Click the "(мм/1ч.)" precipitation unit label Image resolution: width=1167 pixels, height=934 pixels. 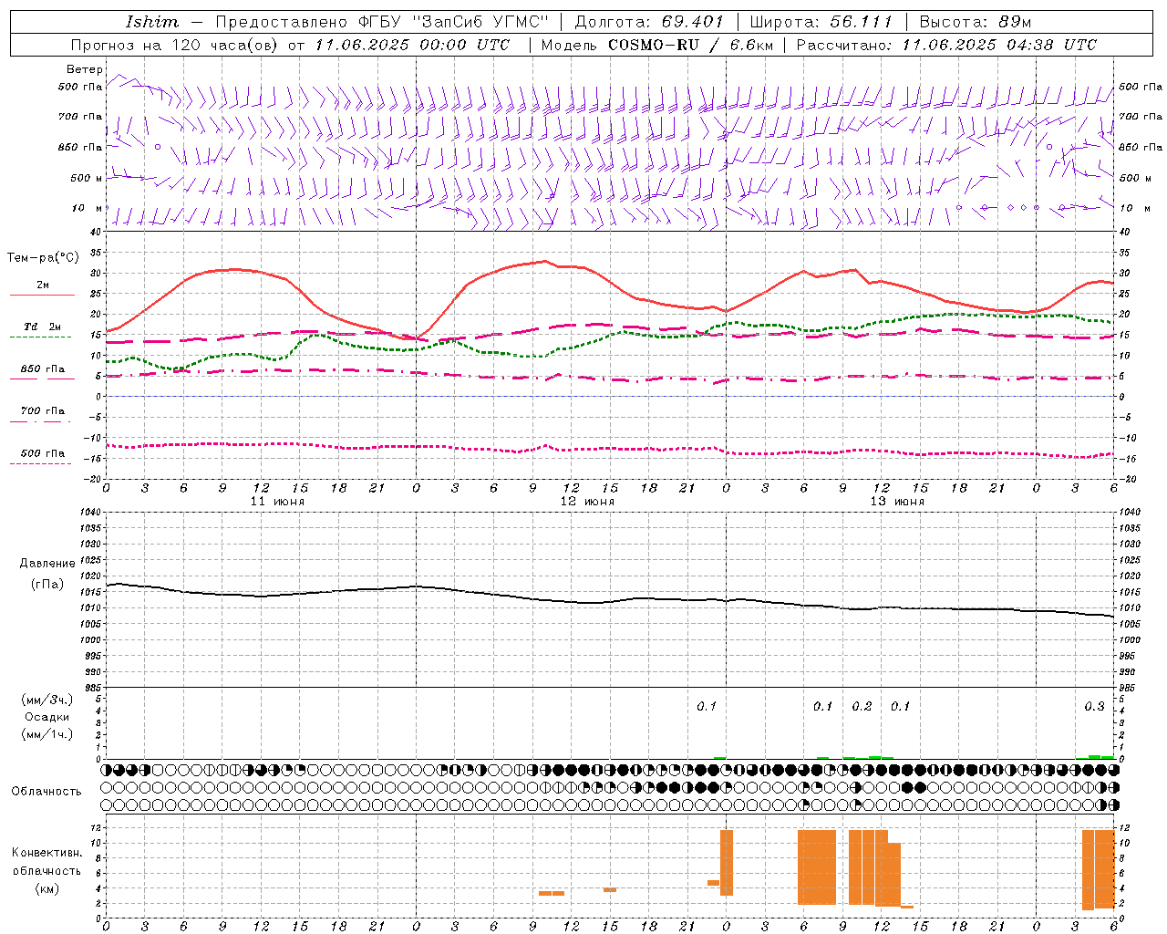[x=47, y=734]
